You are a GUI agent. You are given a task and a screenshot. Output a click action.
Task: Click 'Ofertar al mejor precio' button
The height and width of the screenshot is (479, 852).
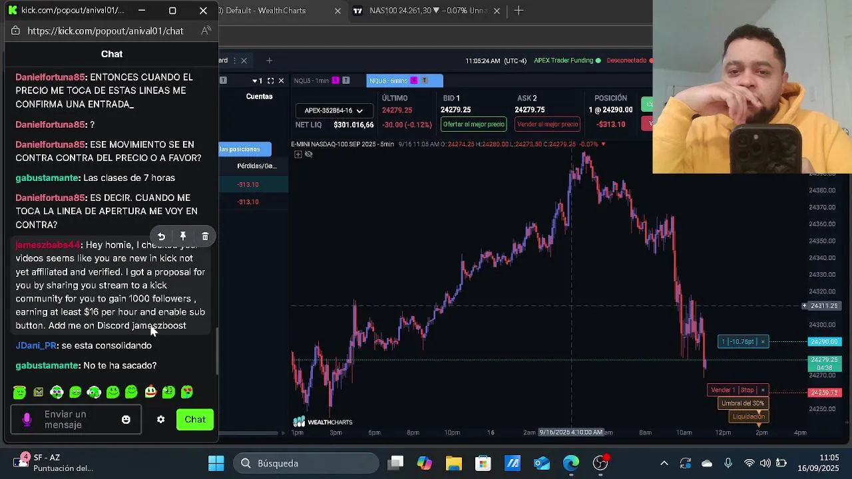pyautogui.click(x=473, y=124)
